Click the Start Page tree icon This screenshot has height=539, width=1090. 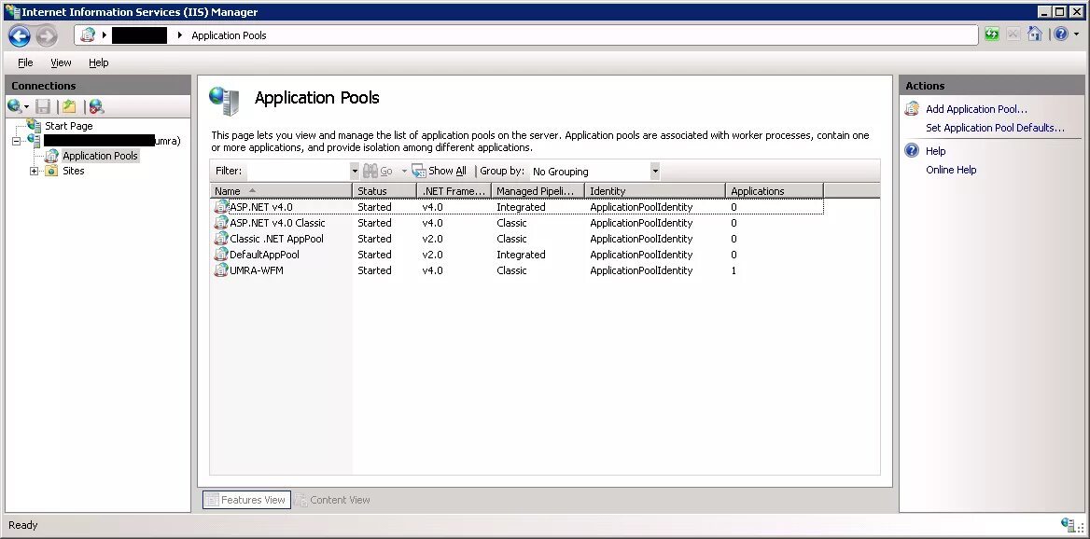click(x=34, y=126)
